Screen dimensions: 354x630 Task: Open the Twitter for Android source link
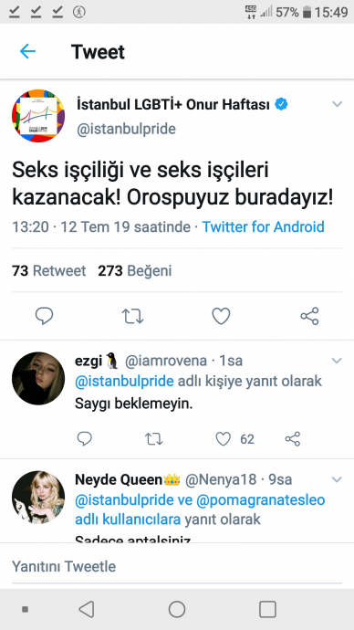[263, 227]
